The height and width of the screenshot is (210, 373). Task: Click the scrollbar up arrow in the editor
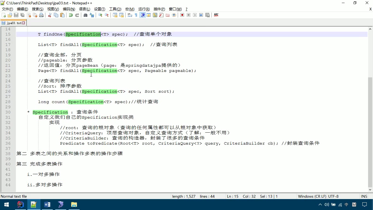click(371, 29)
